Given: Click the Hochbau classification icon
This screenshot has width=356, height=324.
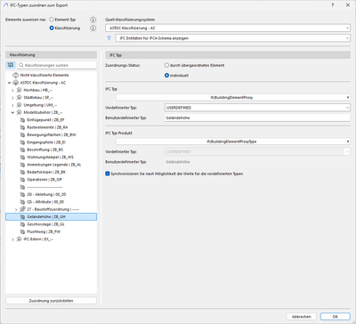Looking at the screenshot, I should point(19,90).
